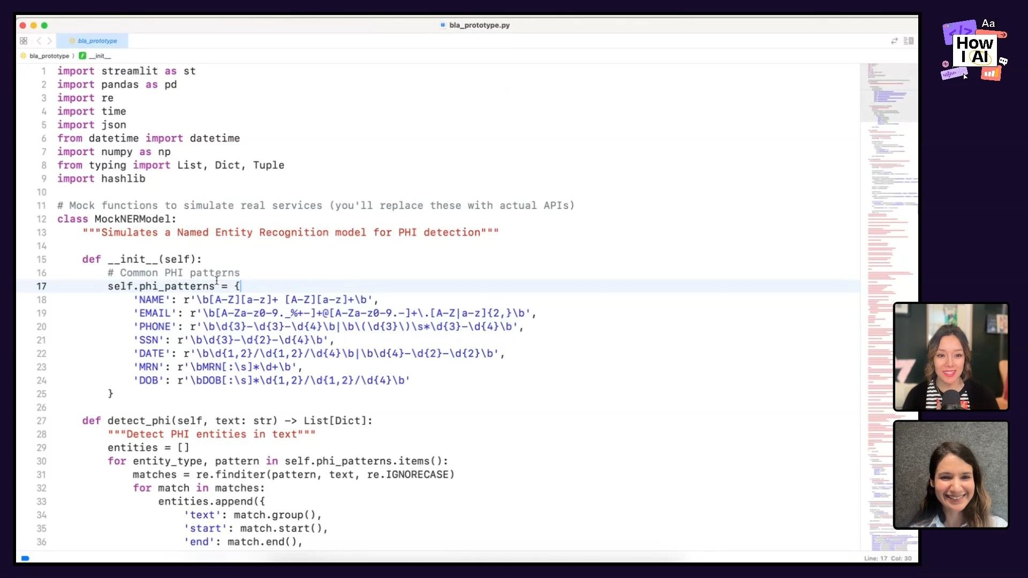Click the file icon beside the bla_prototype.py title
The width and height of the screenshot is (1028, 578).
[x=443, y=25]
